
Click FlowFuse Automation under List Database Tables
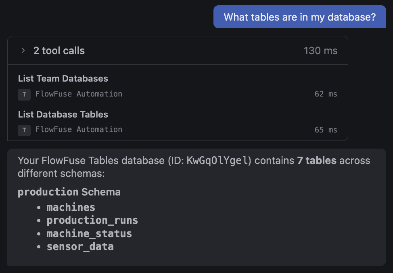tap(79, 130)
